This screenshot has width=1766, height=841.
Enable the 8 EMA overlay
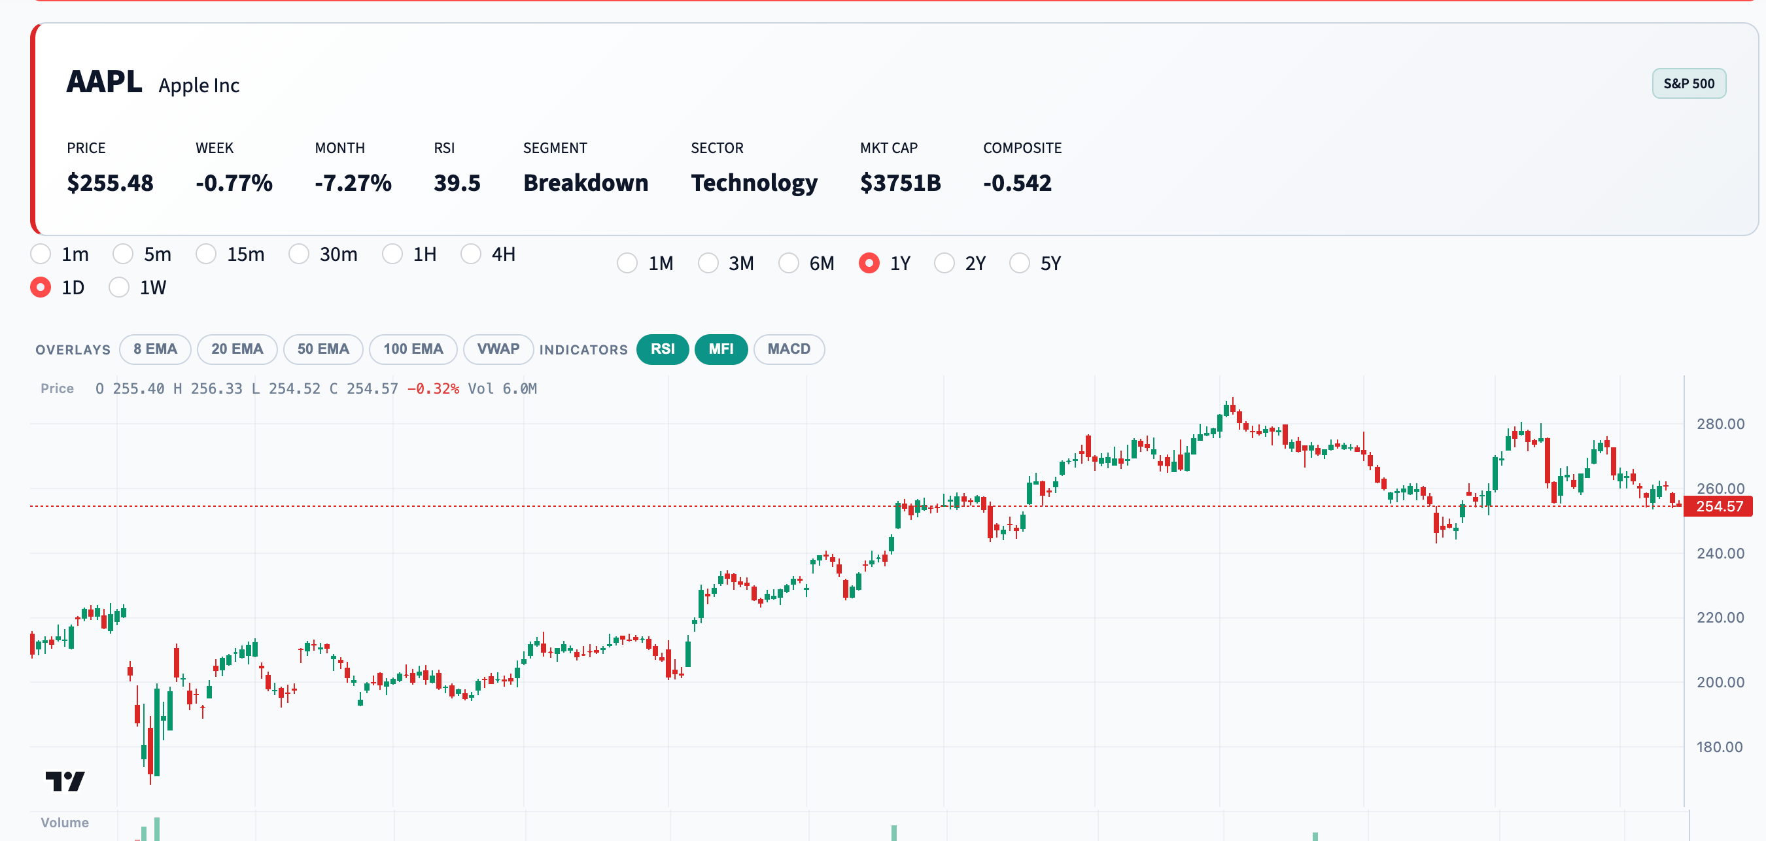click(155, 349)
